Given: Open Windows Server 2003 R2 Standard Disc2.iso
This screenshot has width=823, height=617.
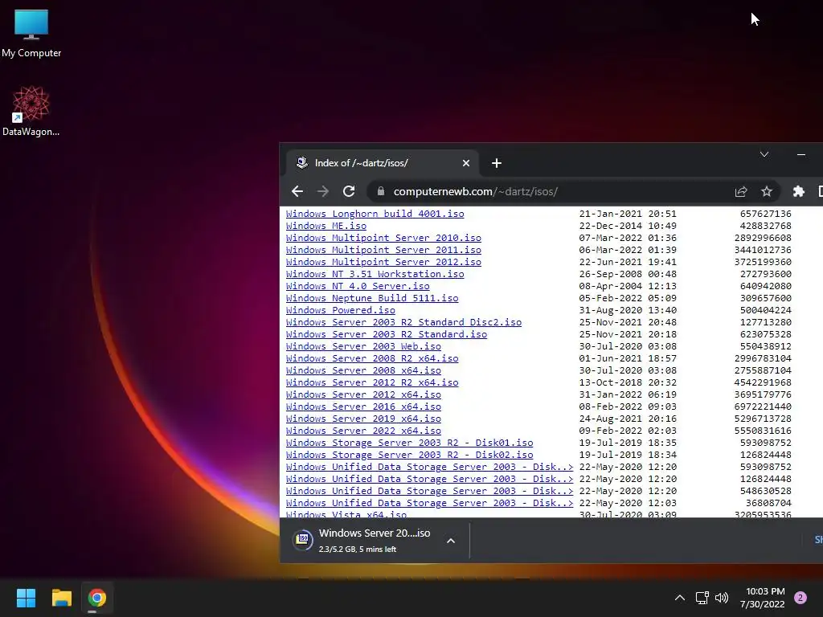Looking at the screenshot, I should click(403, 322).
